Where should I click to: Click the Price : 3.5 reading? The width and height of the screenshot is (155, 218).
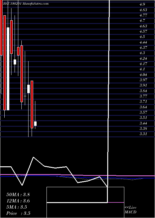coord(18,213)
